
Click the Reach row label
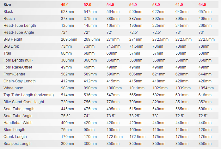pos(9,19)
